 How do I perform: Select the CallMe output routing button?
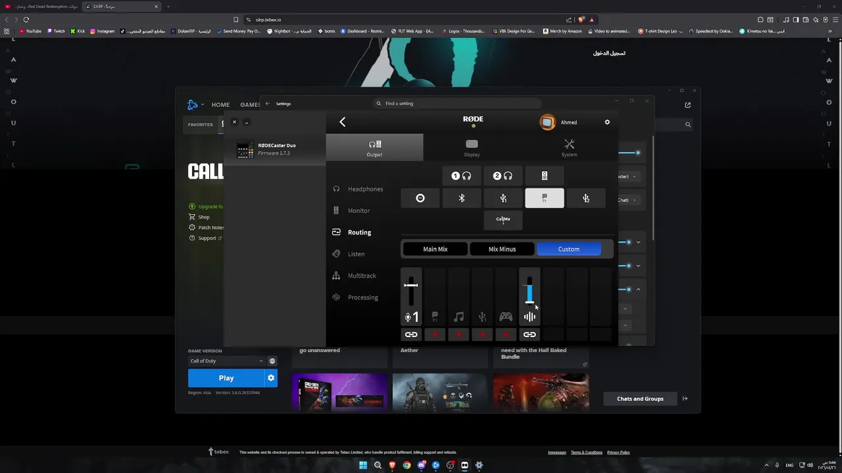[503, 220]
